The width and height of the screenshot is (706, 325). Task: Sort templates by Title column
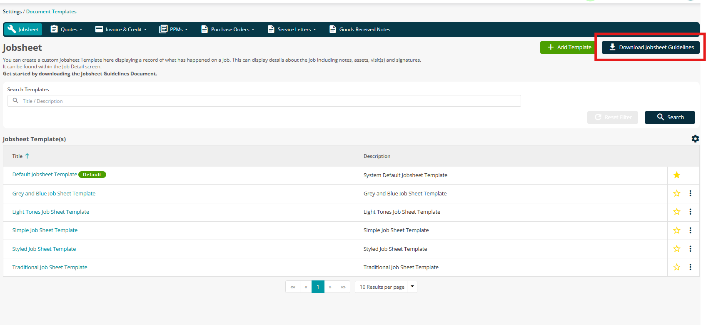(21, 156)
